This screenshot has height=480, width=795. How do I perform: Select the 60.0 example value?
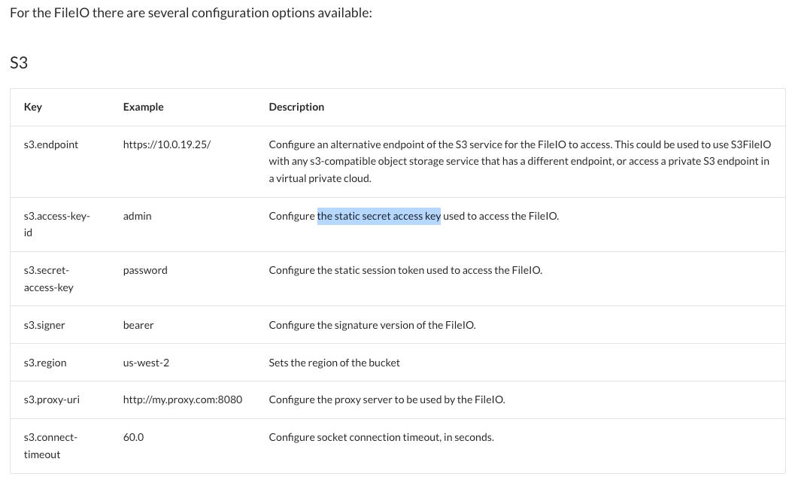[x=133, y=437]
